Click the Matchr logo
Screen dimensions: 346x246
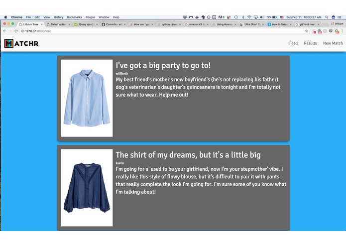click(21, 43)
